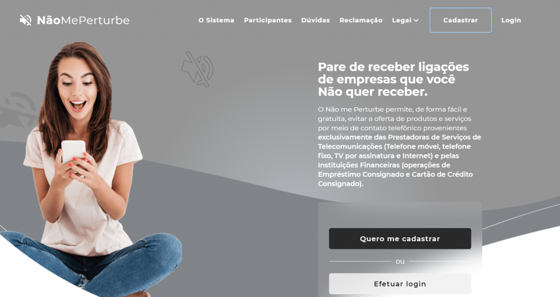Open the O Sistema menu item

pyautogui.click(x=217, y=20)
